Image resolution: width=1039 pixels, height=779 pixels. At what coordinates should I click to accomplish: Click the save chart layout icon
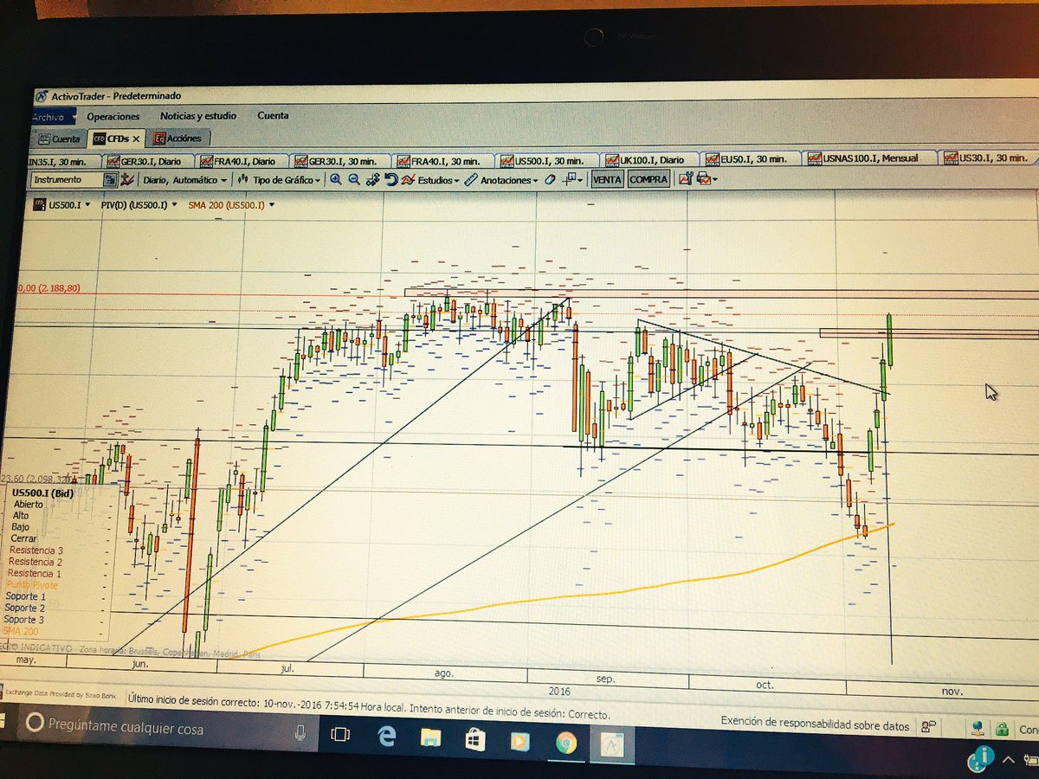click(703, 179)
